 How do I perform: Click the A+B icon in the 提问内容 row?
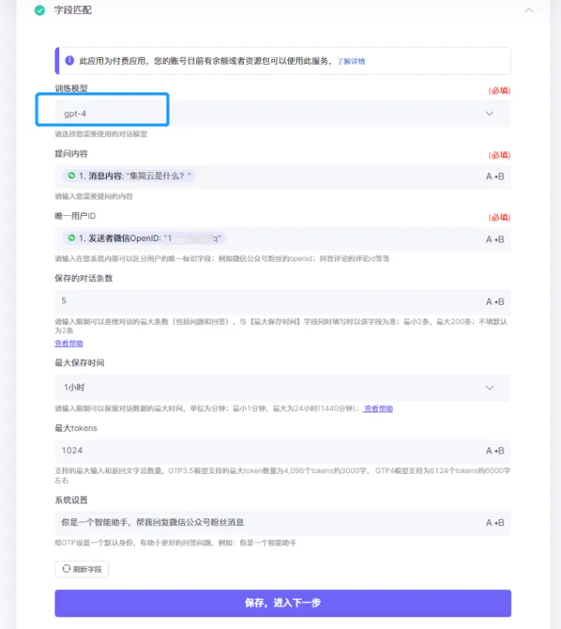click(x=495, y=176)
